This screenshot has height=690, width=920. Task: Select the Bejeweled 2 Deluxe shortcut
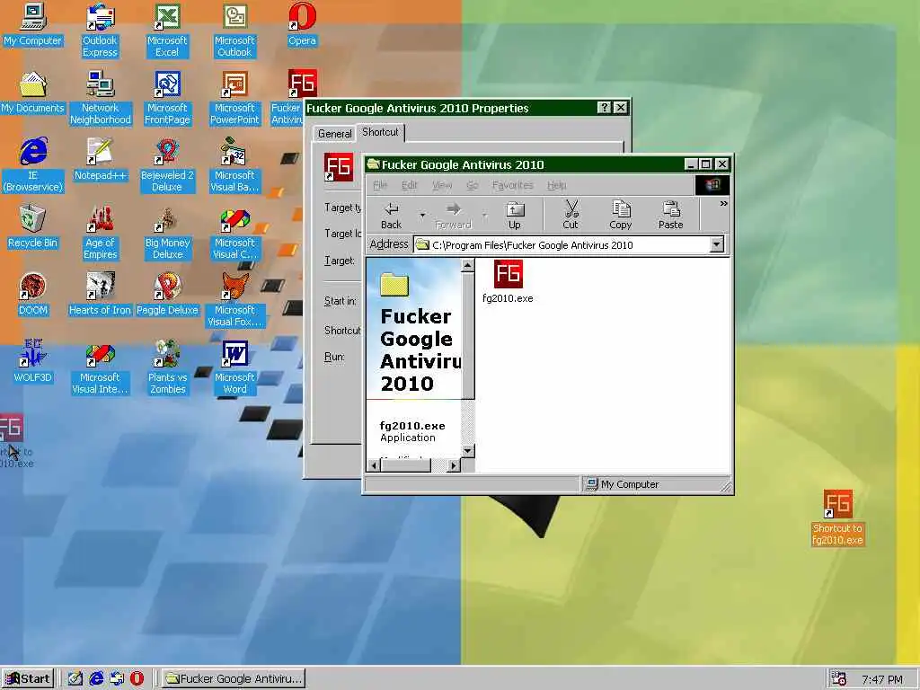coord(167,165)
